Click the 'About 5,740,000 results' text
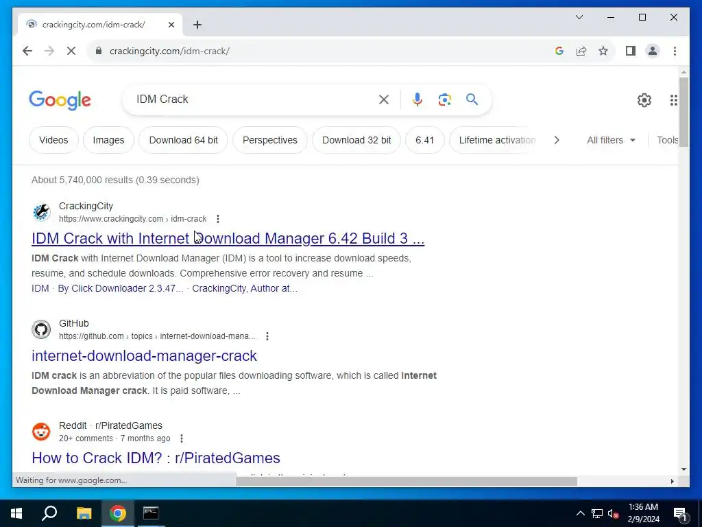The width and height of the screenshot is (702, 527). [115, 180]
